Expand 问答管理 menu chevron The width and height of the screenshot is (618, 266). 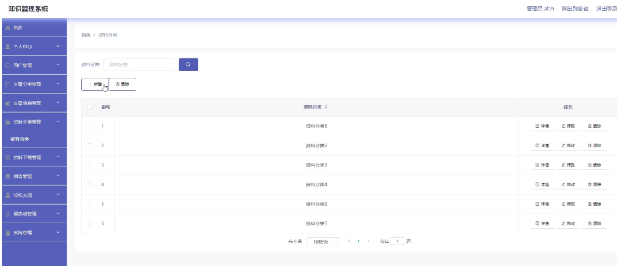58,176
